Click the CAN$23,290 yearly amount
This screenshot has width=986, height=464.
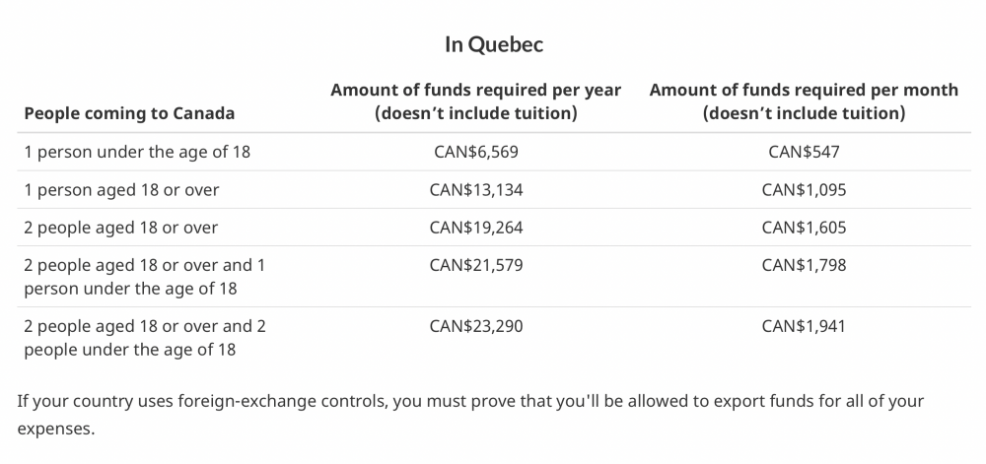pyautogui.click(x=476, y=326)
